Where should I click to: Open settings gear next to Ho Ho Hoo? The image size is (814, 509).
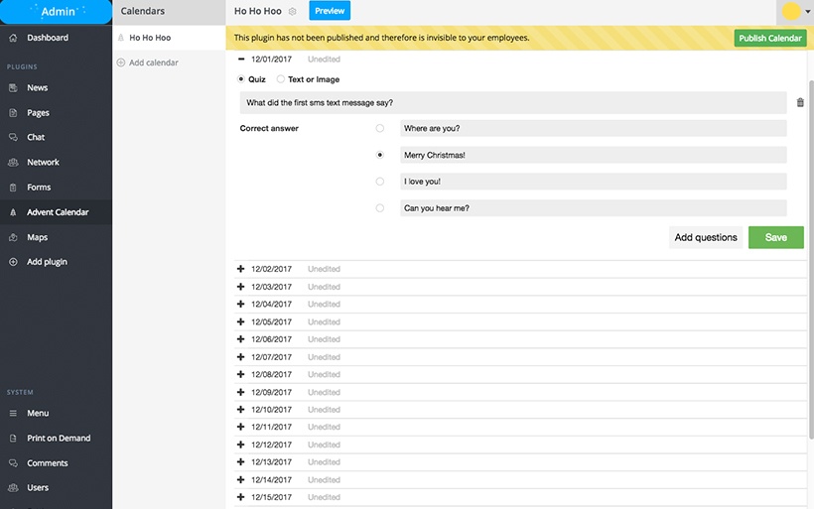292,12
